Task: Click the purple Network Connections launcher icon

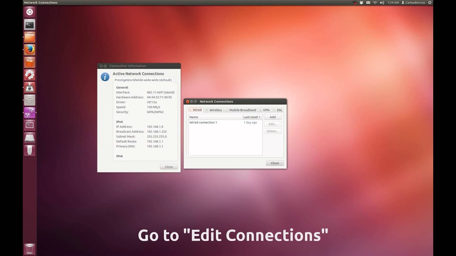Action: point(30,113)
